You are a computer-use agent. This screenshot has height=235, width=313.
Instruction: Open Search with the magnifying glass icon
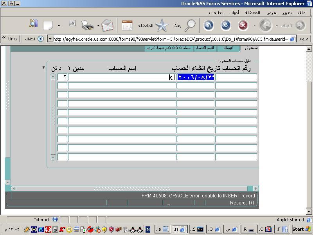190,25
